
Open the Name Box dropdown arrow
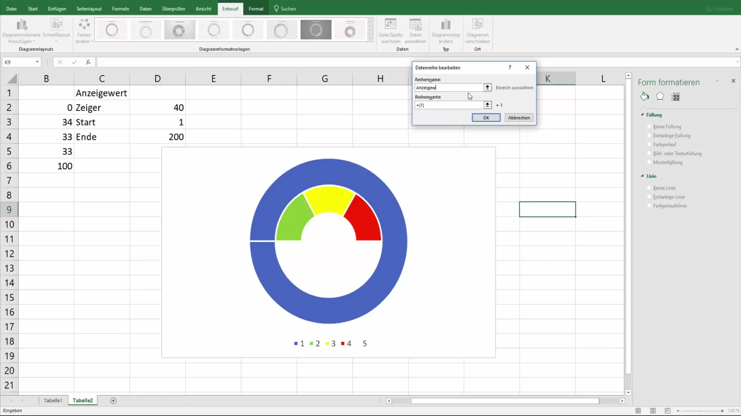coord(37,62)
